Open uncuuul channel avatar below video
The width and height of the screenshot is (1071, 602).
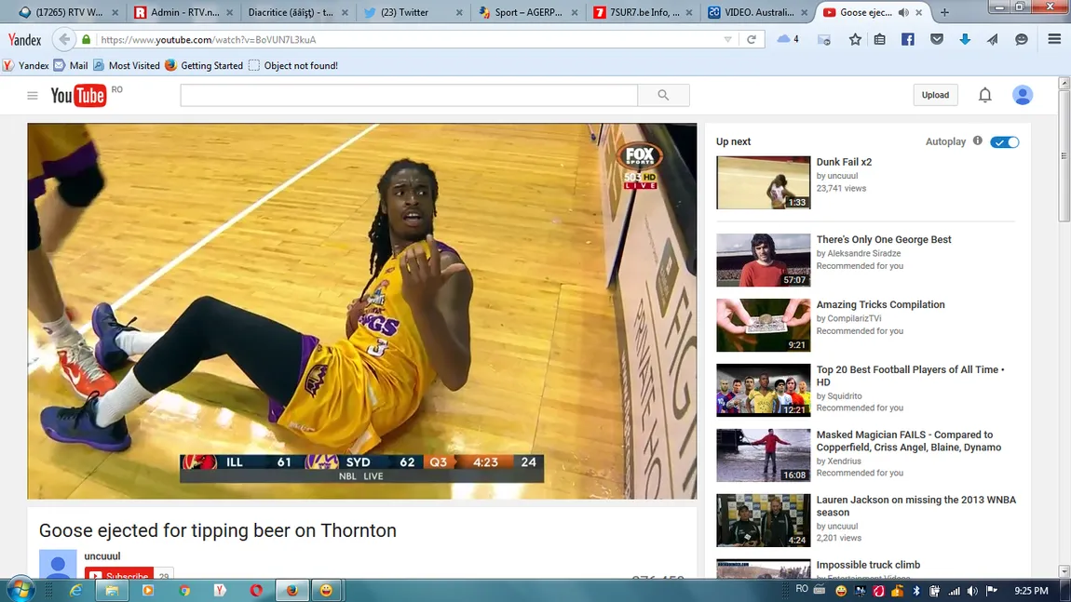click(58, 564)
